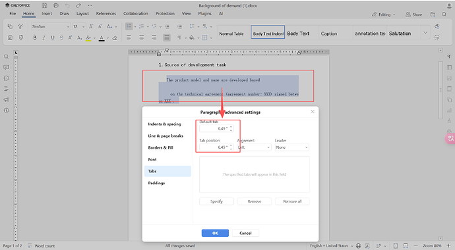Image resolution: width=455 pixels, height=250 pixels.
Task: Open Comments panel in left sidebar
Action: pos(6,67)
